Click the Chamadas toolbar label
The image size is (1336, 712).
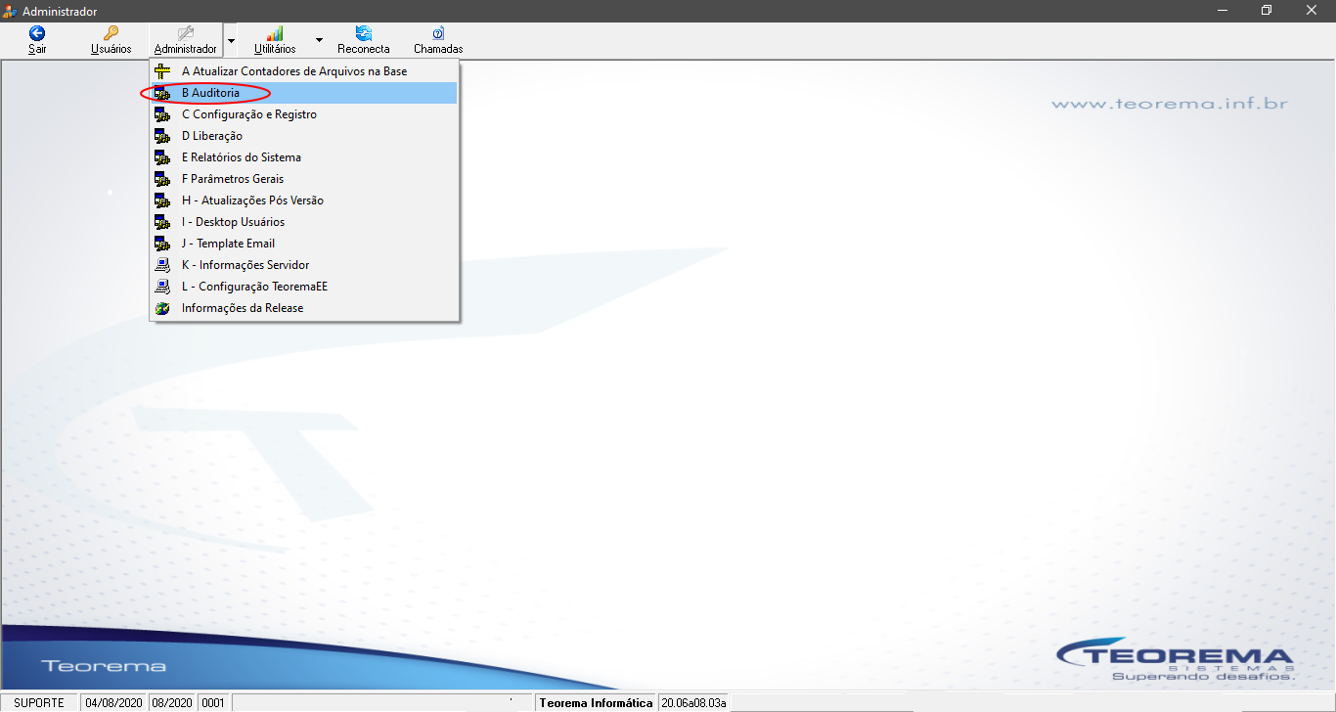coord(438,49)
